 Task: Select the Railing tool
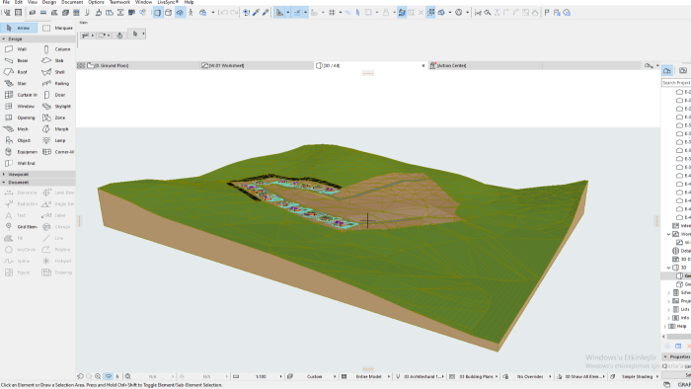(x=57, y=83)
